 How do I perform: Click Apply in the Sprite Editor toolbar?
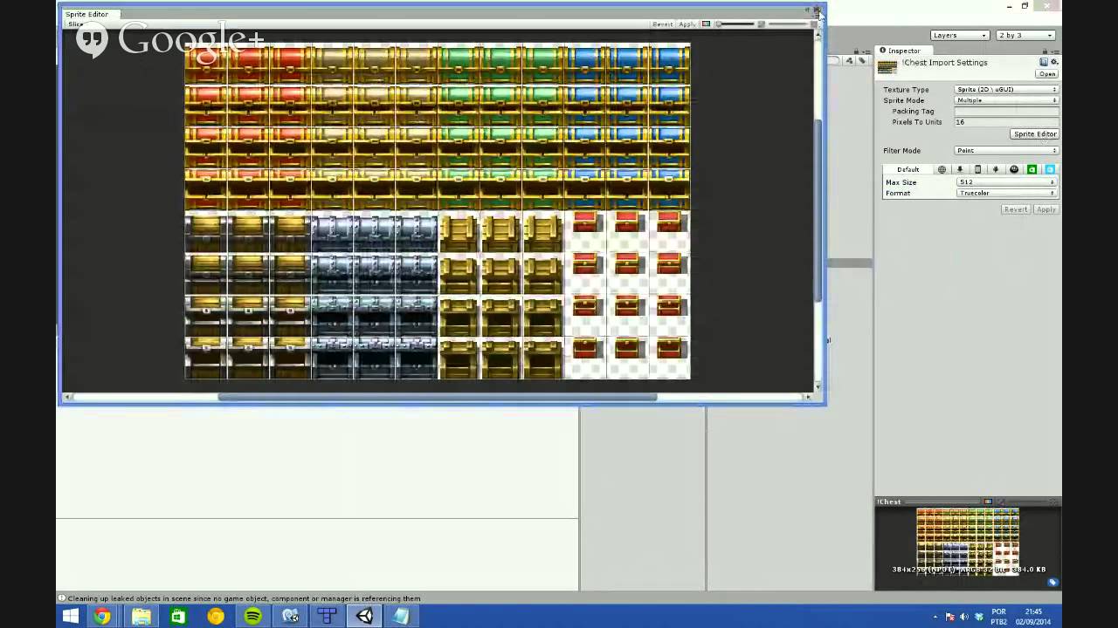pyautogui.click(x=687, y=24)
